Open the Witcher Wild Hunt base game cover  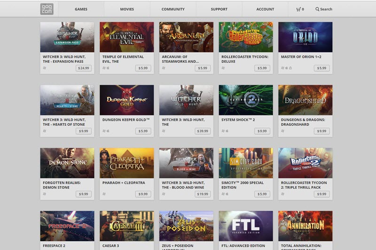186,100
